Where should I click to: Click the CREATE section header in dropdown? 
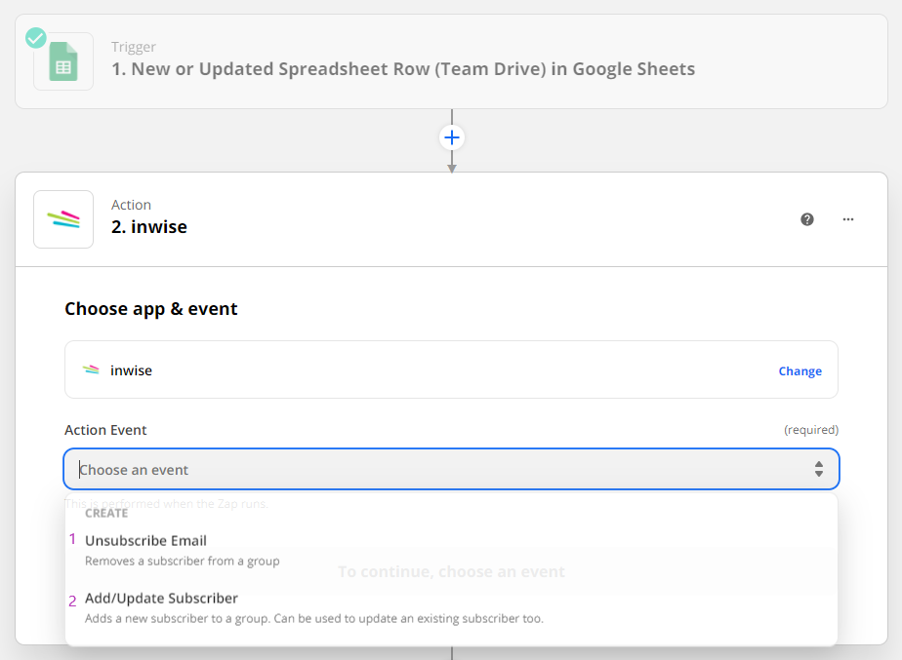pos(106,514)
